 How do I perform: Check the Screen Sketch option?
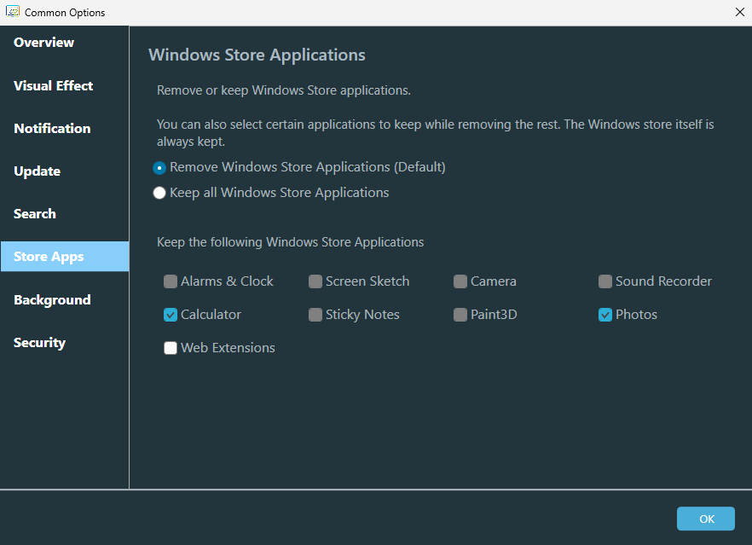(x=315, y=281)
